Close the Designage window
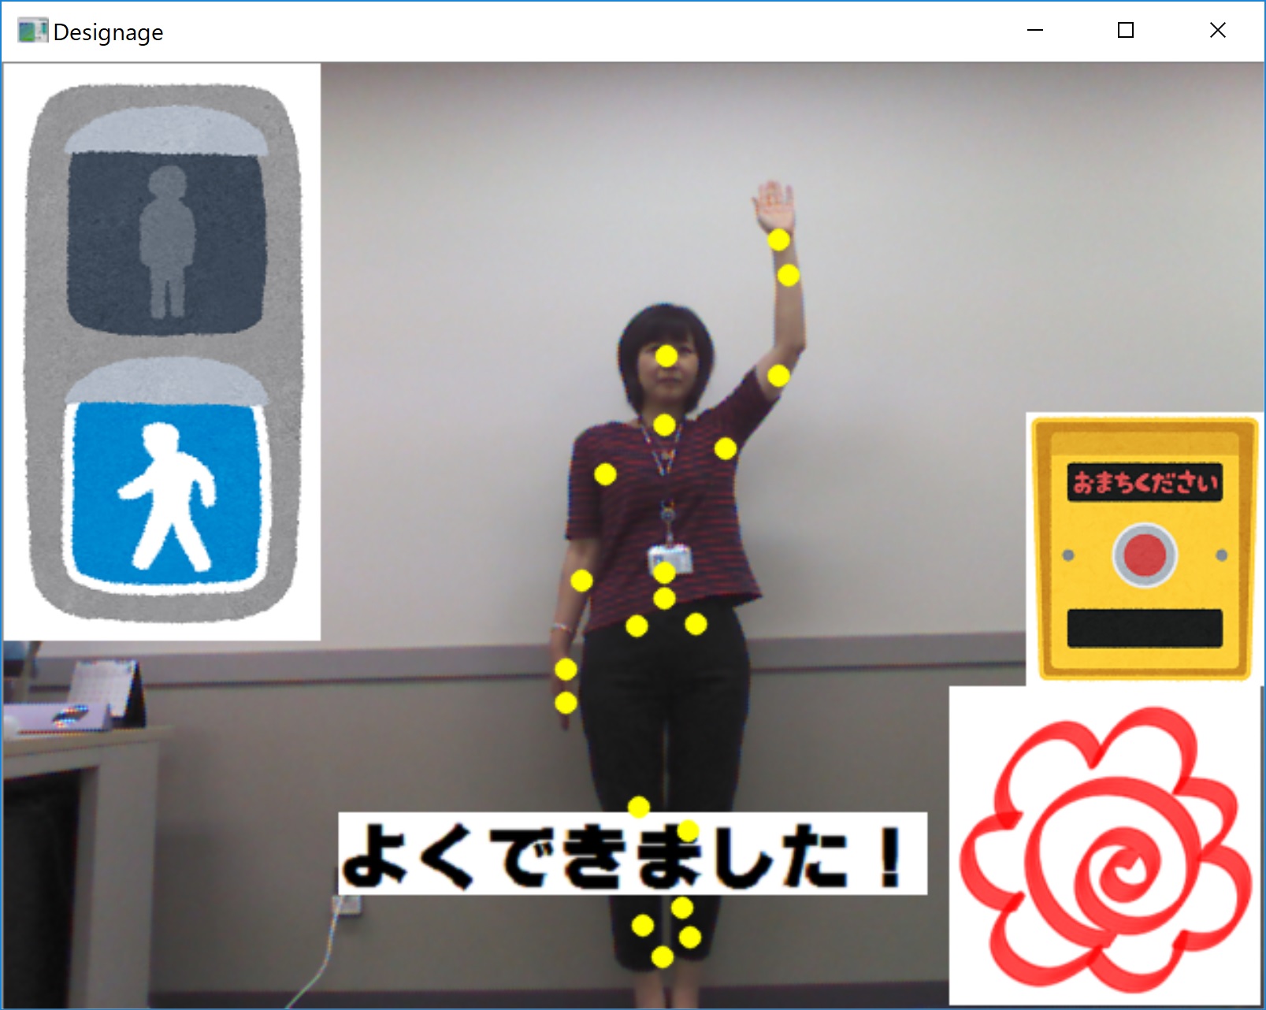 coord(1217,31)
